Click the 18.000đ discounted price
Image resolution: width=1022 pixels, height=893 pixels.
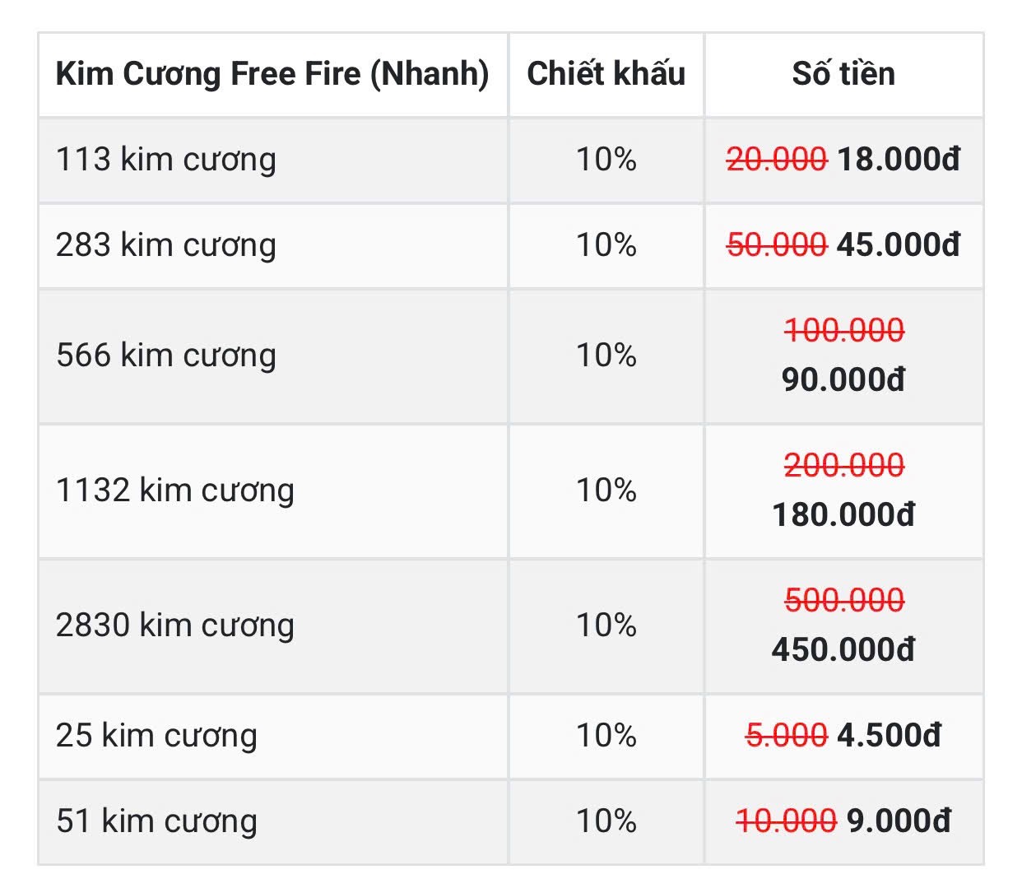click(899, 159)
